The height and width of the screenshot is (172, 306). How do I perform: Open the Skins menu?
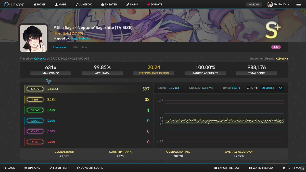pyautogui.click(x=132, y=4)
